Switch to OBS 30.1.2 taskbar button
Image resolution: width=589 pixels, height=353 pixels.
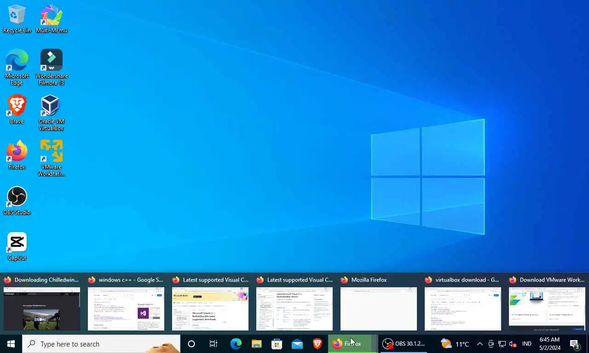click(405, 344)
